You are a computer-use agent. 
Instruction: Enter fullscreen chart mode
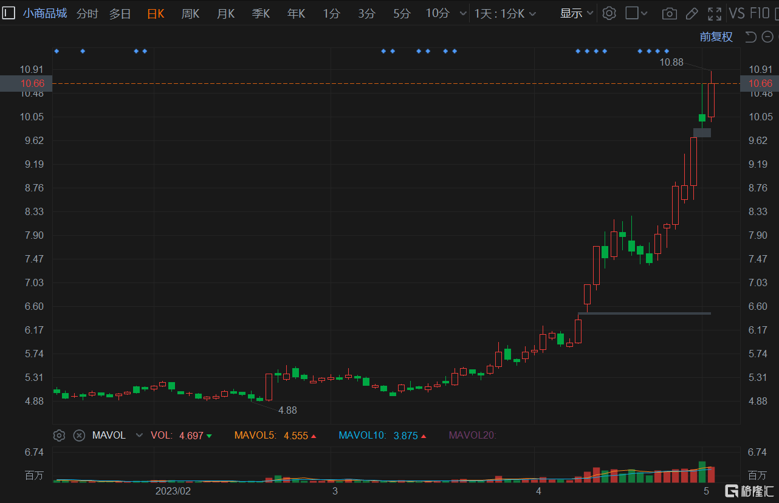tap(715, 13)
